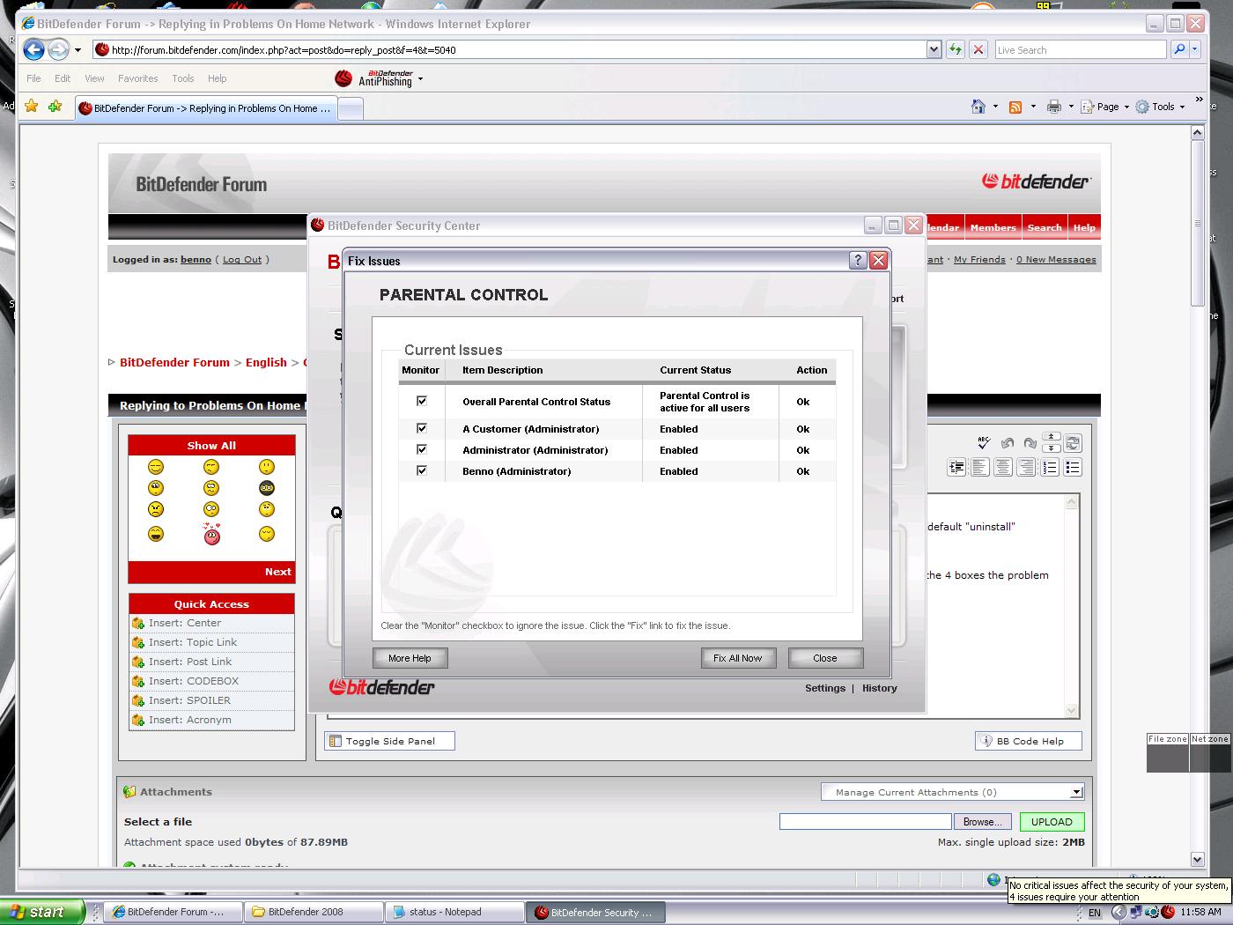
Task: Open the Favorites menu
Action: 138,78
